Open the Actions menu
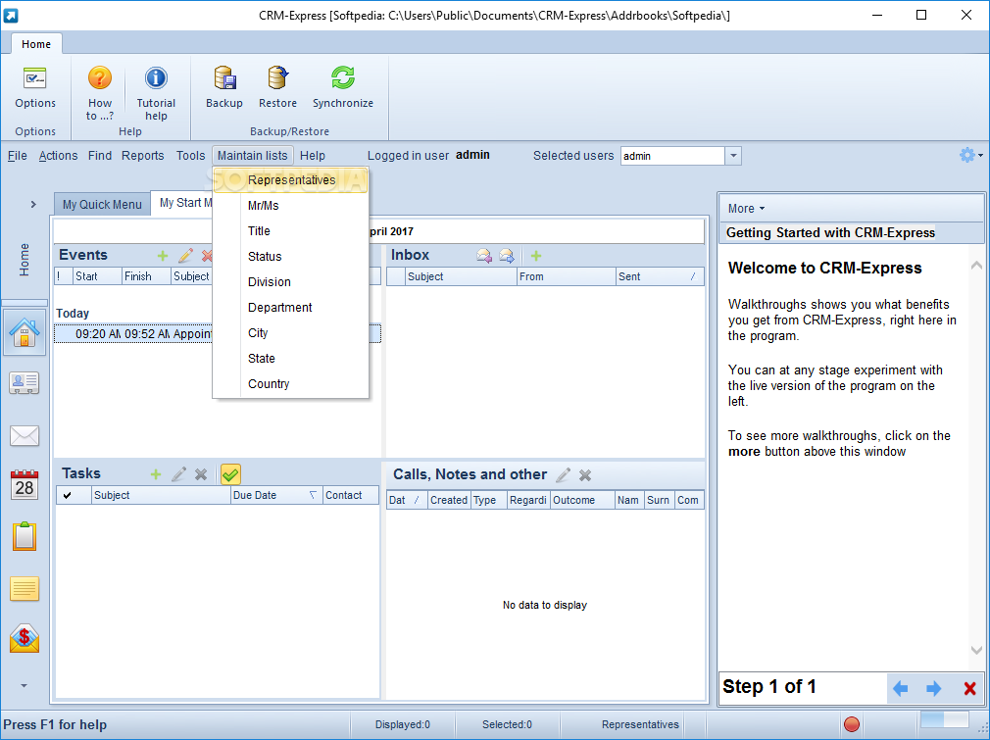990x740 pixels. [x=58, y=155]
